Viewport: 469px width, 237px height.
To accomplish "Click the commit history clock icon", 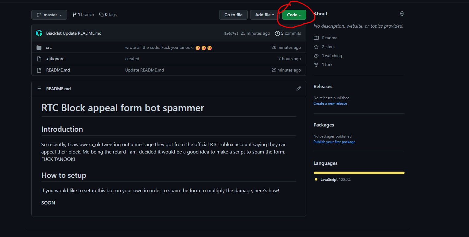I will coord(277,33).
